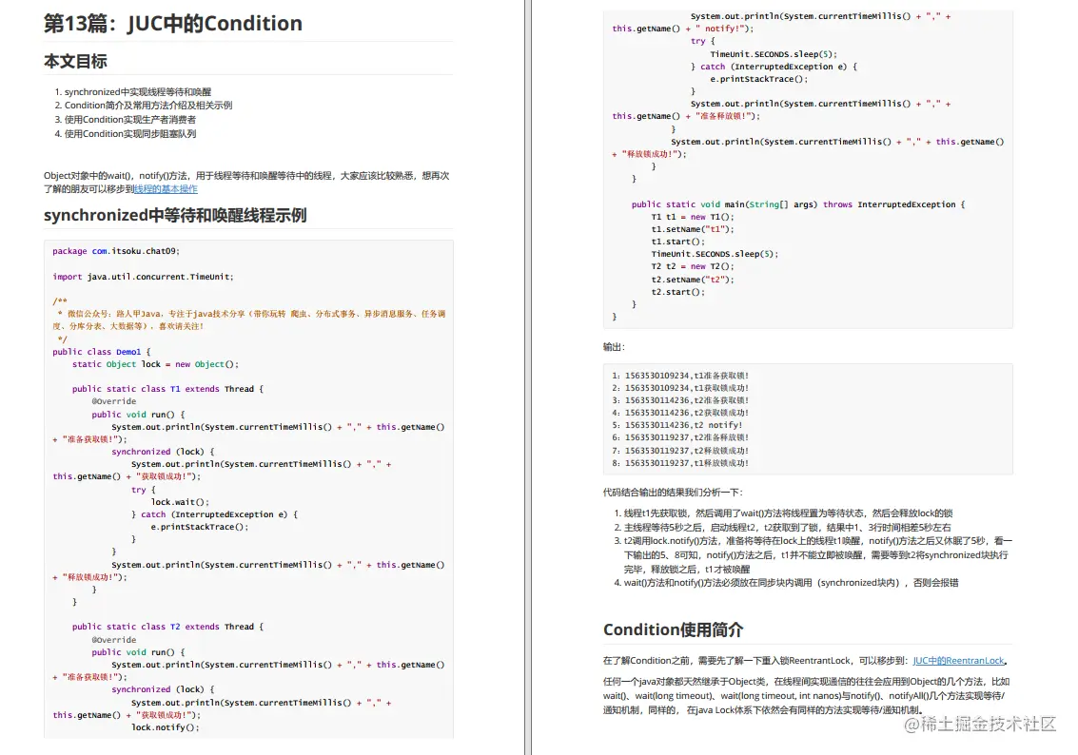Click the public class Demo1 line
Image resolution: width=1078 pixels, height=755 pixels.
(x=101, y=351)
